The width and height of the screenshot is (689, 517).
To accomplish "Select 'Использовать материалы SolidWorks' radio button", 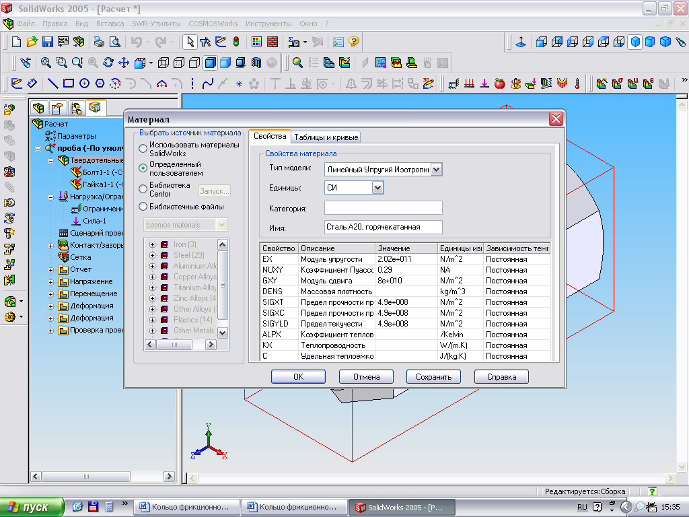I will (x=143, y=149).
